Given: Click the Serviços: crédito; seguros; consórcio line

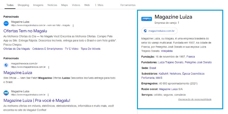Looking at the screenshot, I should tap(163, 95).
